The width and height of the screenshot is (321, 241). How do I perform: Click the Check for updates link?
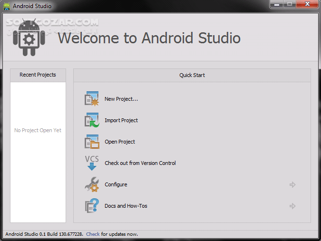[93, 234]
